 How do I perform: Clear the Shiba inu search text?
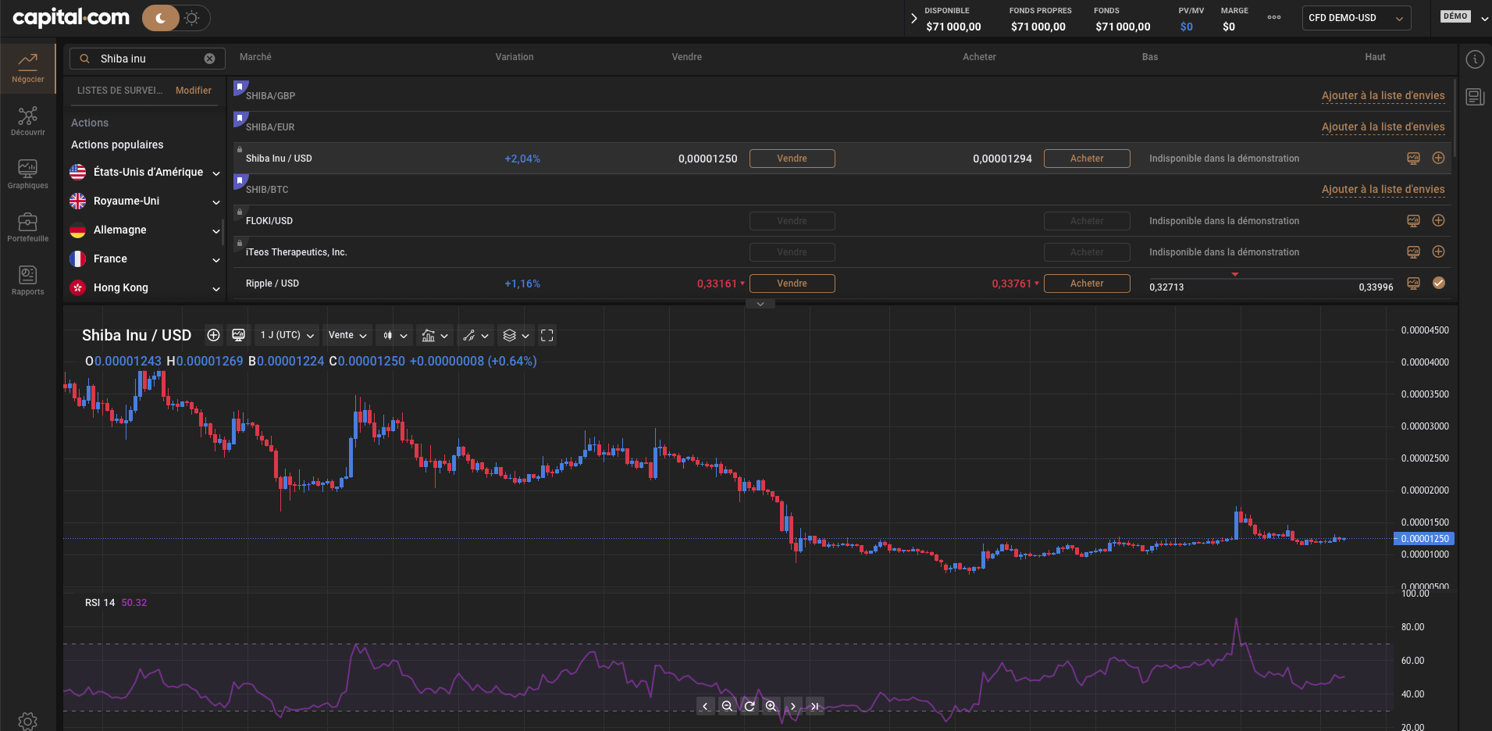209,59
